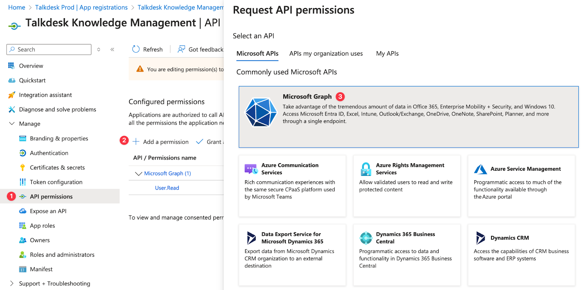Viewport: 582px width, 290px height.
Task: Click the Got feedback person icon
Action: (181, 49)
